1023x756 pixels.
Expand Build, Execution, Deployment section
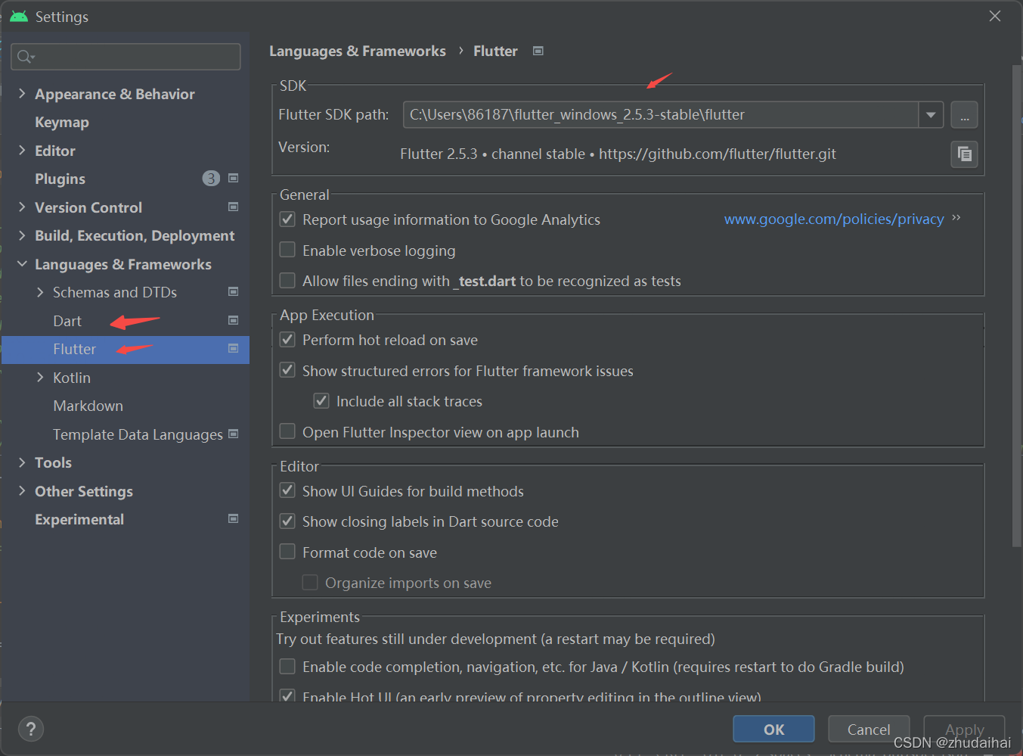(22, 235)
